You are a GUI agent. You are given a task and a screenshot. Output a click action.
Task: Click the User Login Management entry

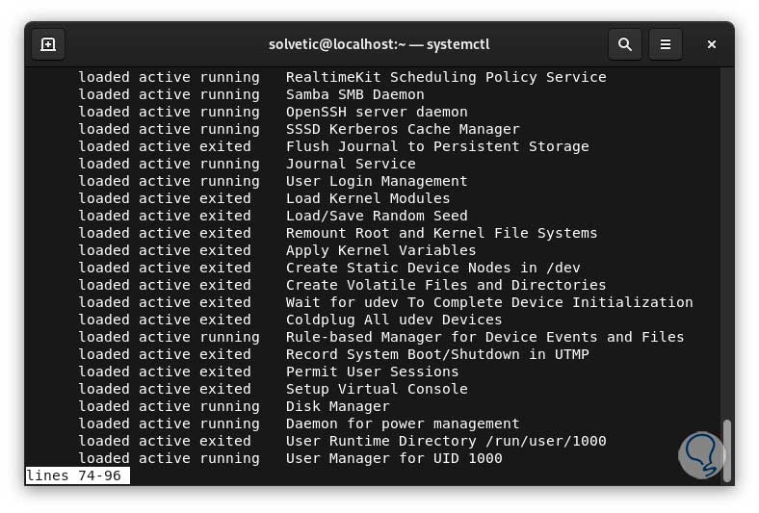point(377,181)
